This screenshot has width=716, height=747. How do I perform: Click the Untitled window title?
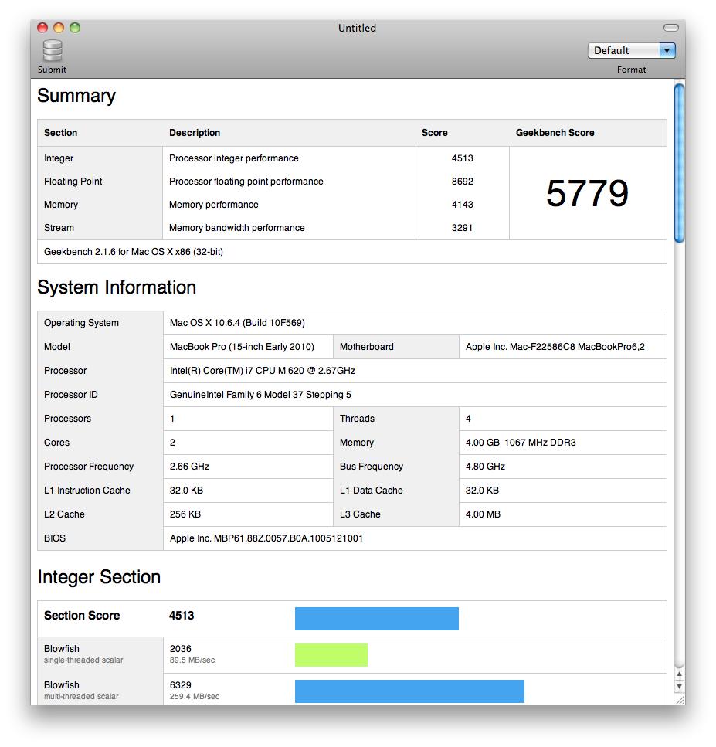pyautogui.click(x=358, y=28)
